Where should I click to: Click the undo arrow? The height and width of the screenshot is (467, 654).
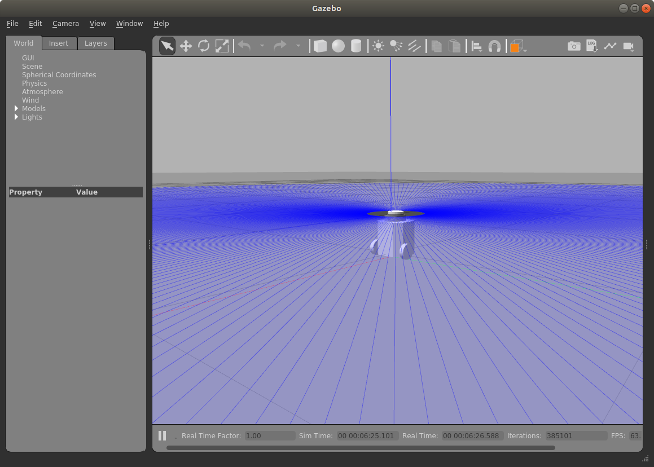coord(244,46)
